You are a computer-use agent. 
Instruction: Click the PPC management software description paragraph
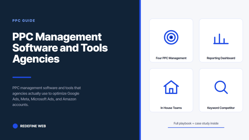[47, 96]
